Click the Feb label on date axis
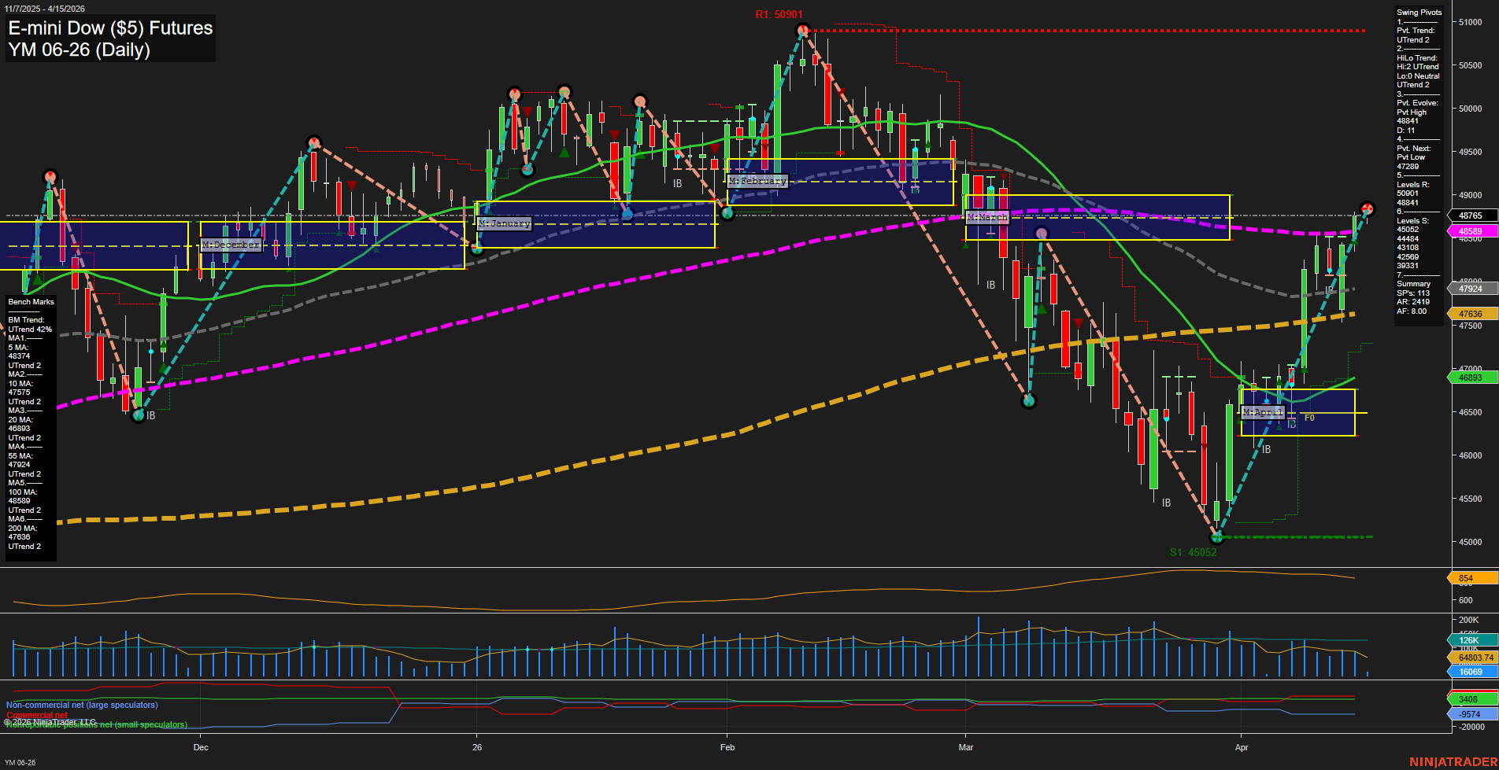This screenshot has width=1499, height=770. (727, 747)
